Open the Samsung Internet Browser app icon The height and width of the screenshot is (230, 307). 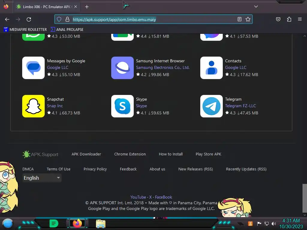pos(122,68)
